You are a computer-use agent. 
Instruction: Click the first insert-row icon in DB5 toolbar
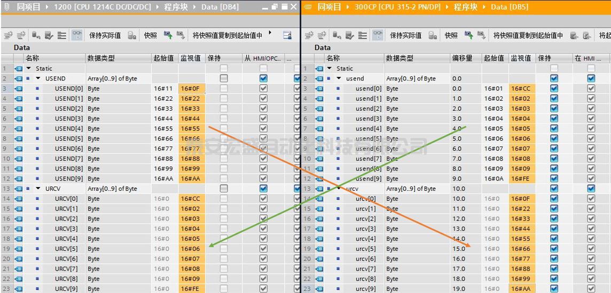[309, 36]
